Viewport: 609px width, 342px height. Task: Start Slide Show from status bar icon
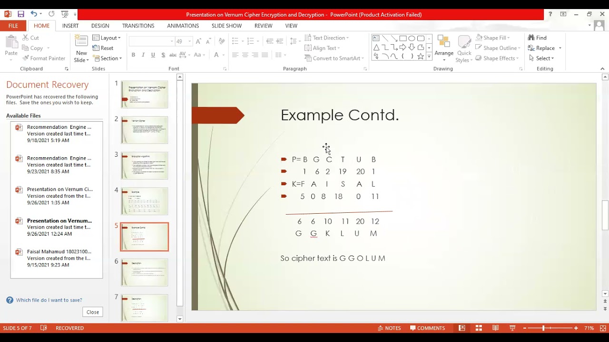click(x=512, y=328)
